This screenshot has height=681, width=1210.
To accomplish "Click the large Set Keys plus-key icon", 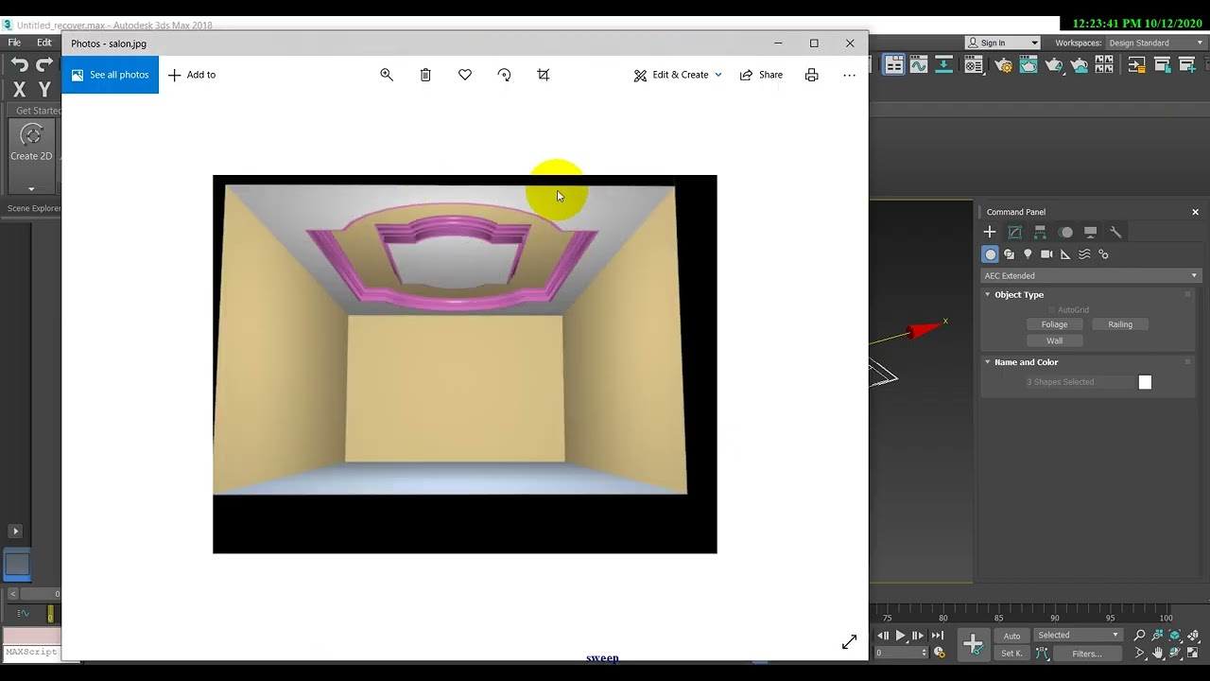I will point(973,644).
